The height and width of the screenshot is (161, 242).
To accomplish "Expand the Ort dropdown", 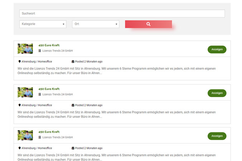I will click(95, 24).
